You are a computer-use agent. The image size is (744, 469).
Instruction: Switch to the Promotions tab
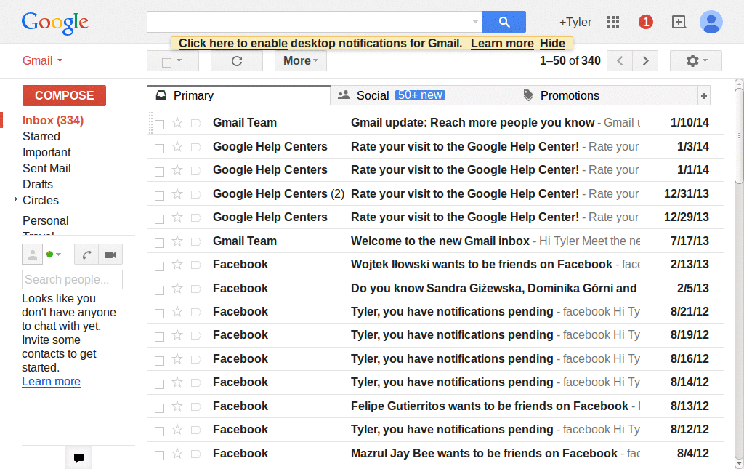click(x=606, y=95)
